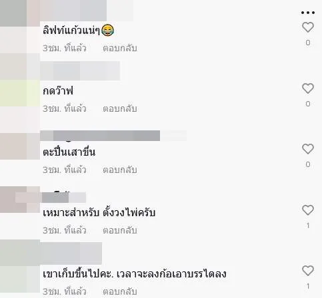Open the three-dot more options menu
Viewport: 322px width, 298px height.
308,13
